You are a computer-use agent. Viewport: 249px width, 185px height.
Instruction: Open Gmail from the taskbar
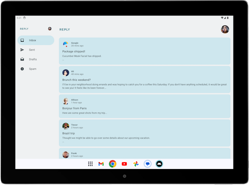(x=101, y=164)
